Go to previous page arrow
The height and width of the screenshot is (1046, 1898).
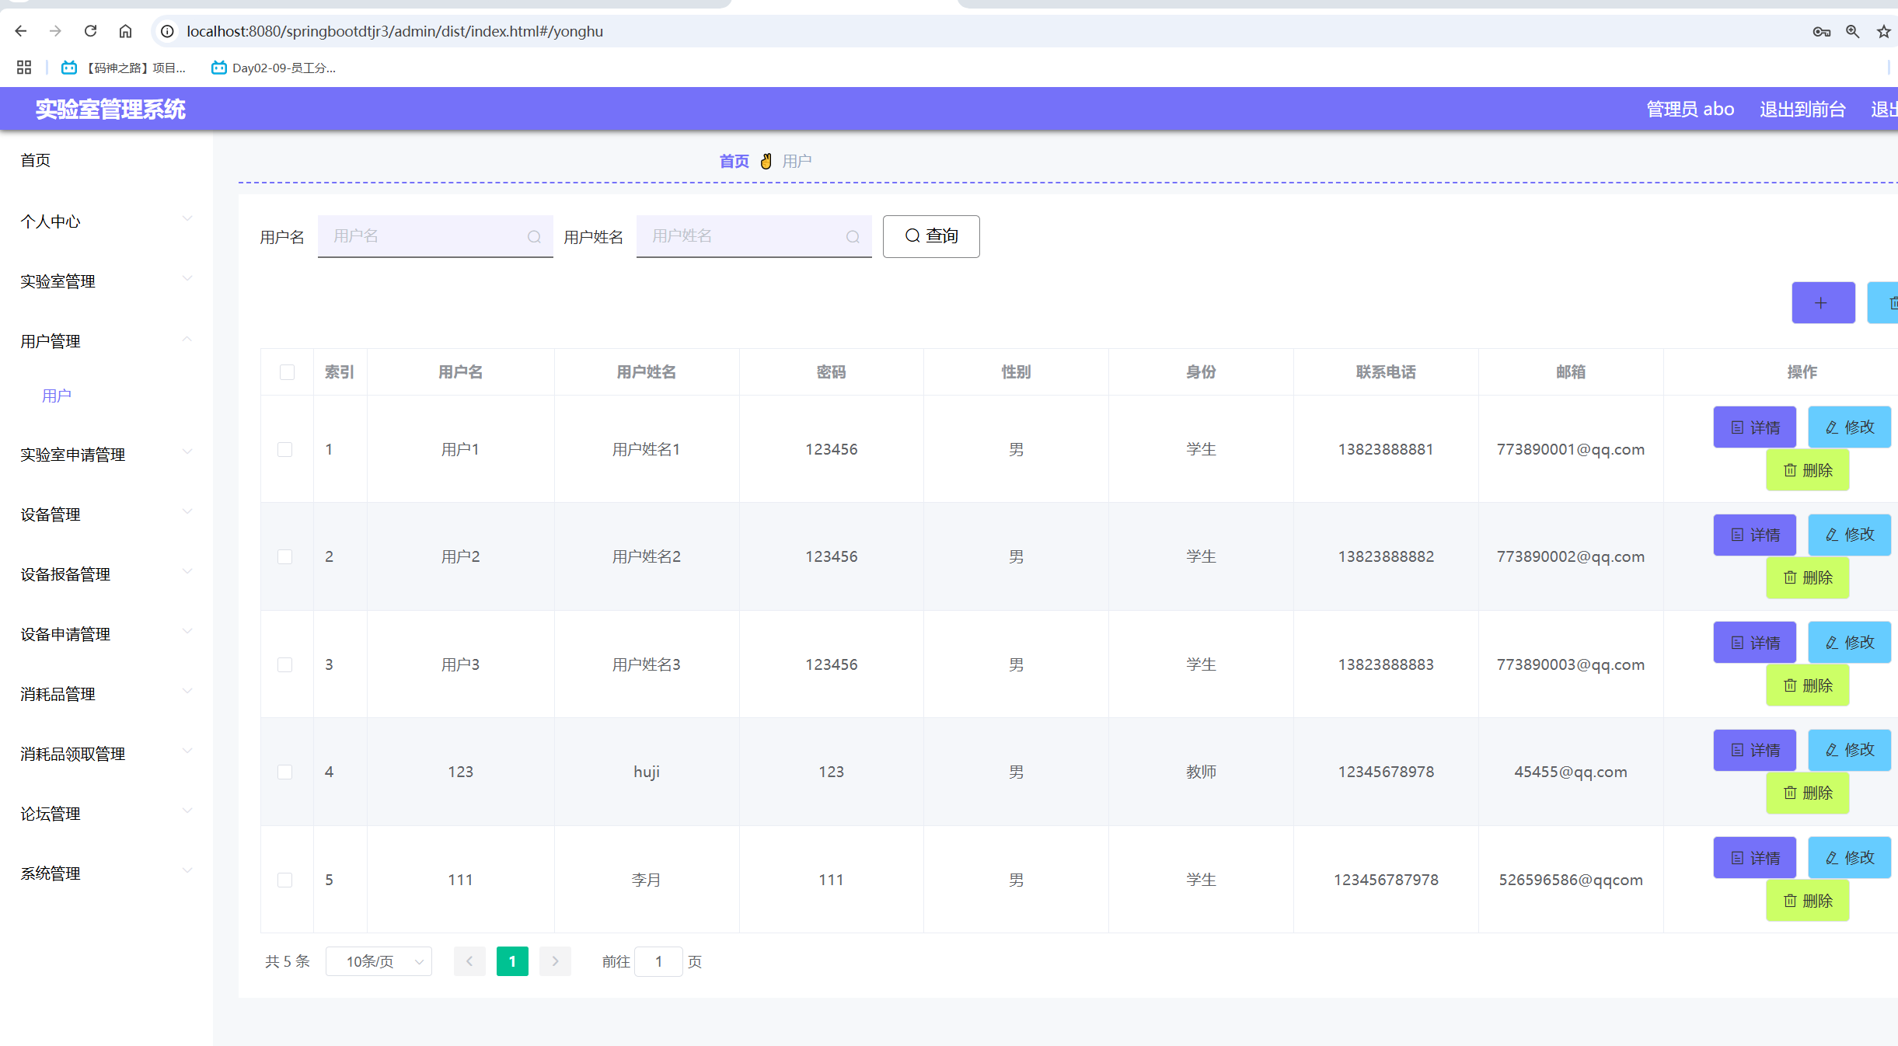pos(469,961)
